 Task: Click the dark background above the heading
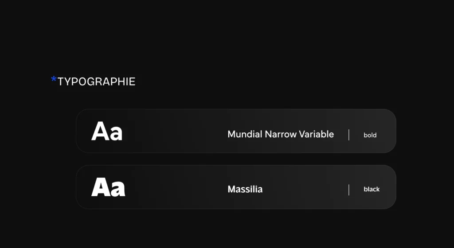[227, 35]
